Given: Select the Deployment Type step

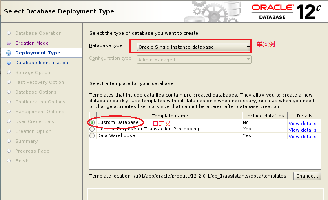Looking at the screenshot, I should [x=38, y=53].
